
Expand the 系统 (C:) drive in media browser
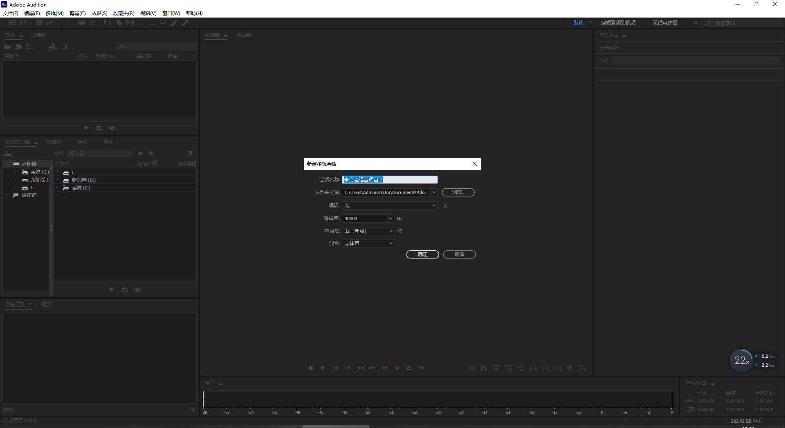(x=15, y=172)
